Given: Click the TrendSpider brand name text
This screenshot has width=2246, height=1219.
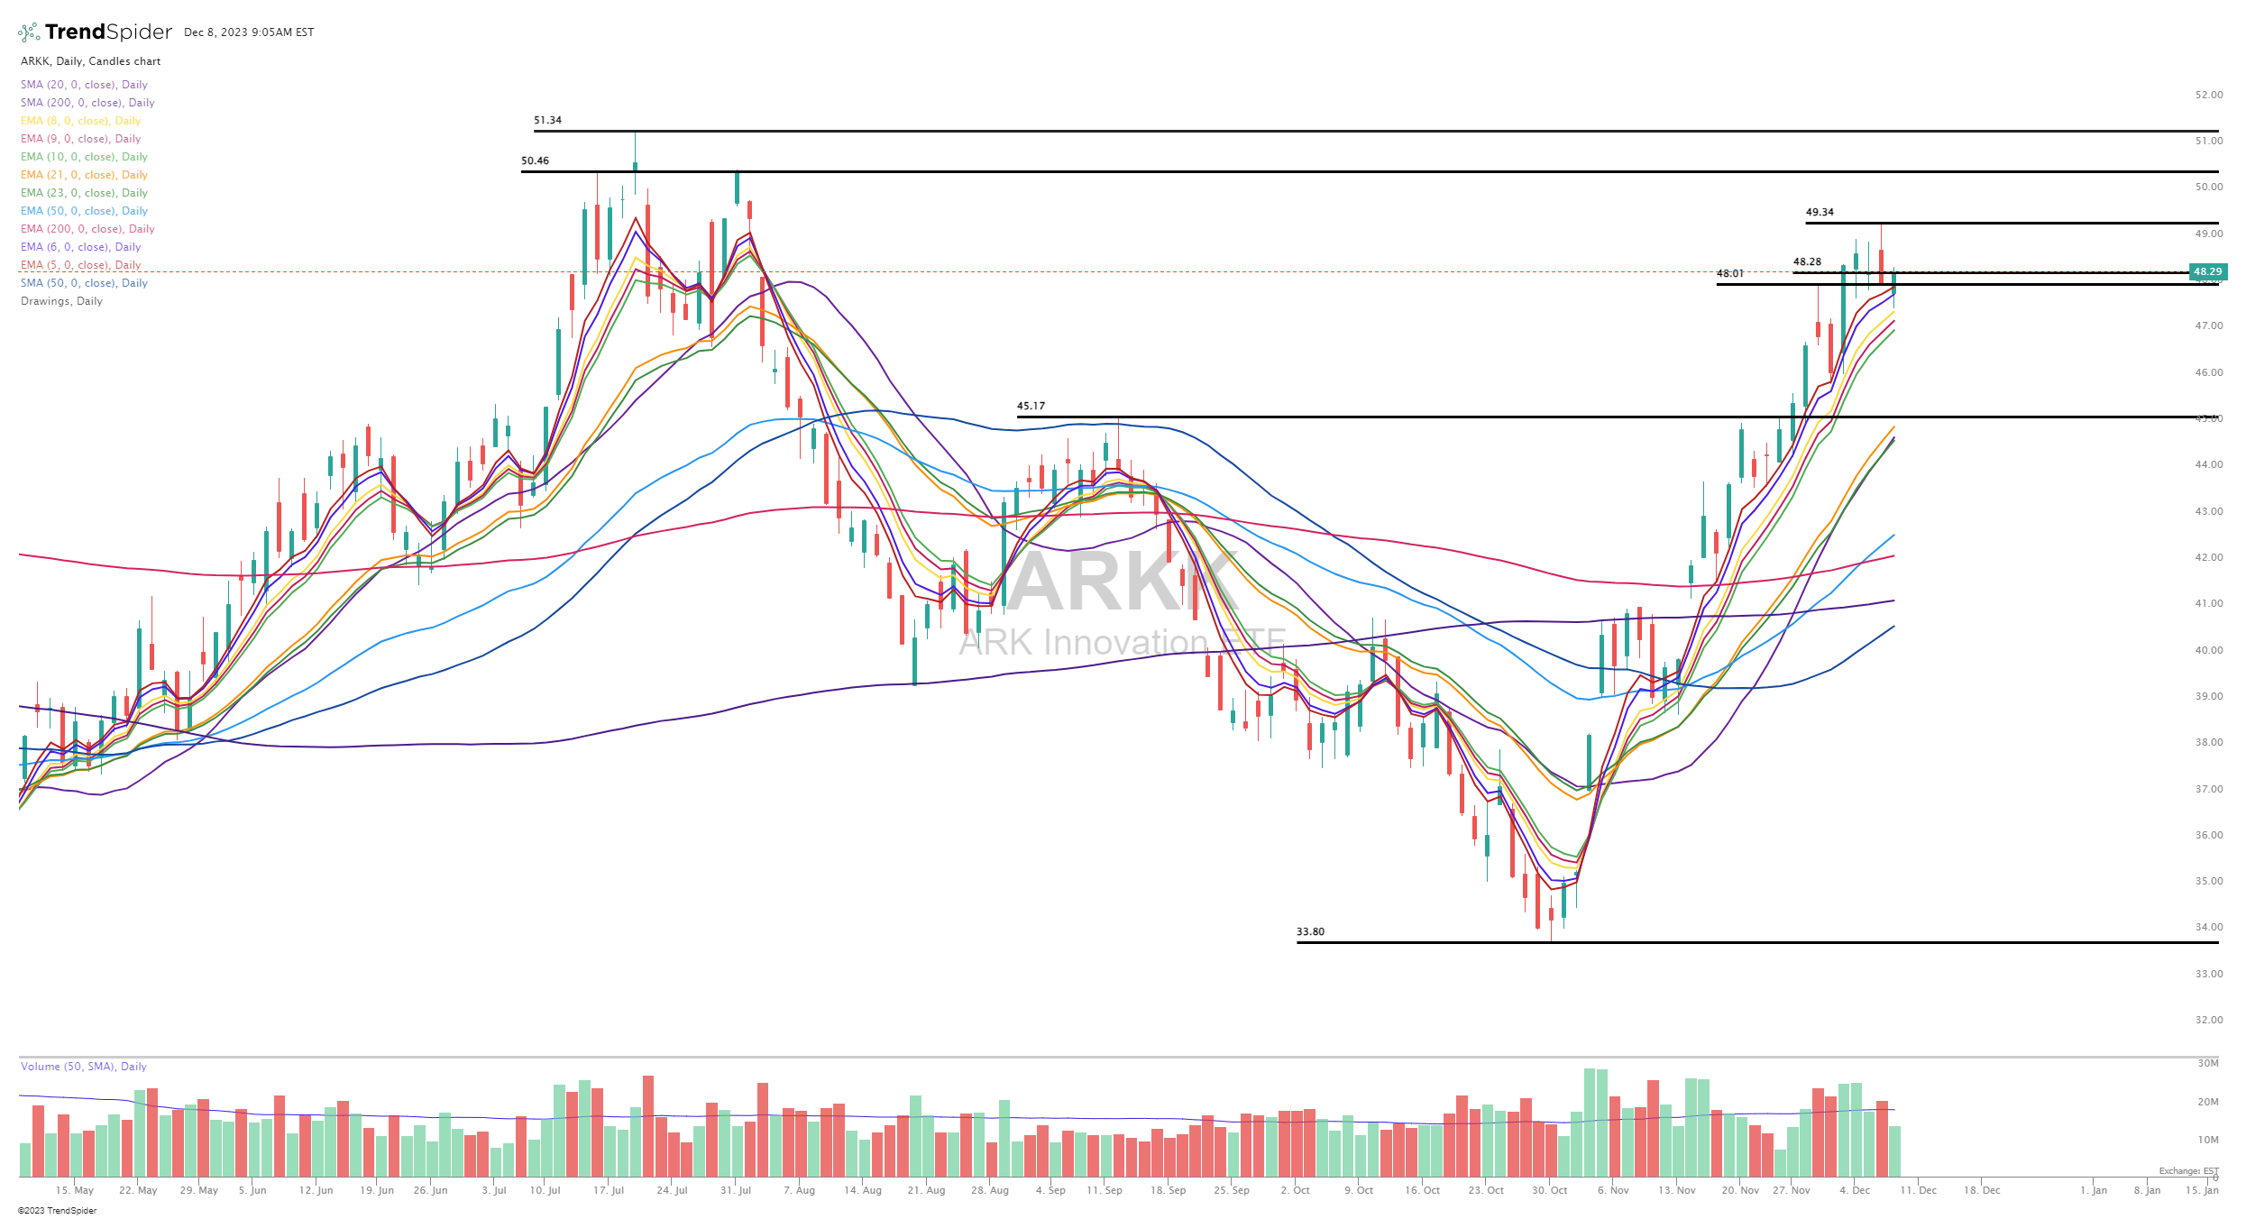Looking at the screenshot, I should (x=108, y=32).
